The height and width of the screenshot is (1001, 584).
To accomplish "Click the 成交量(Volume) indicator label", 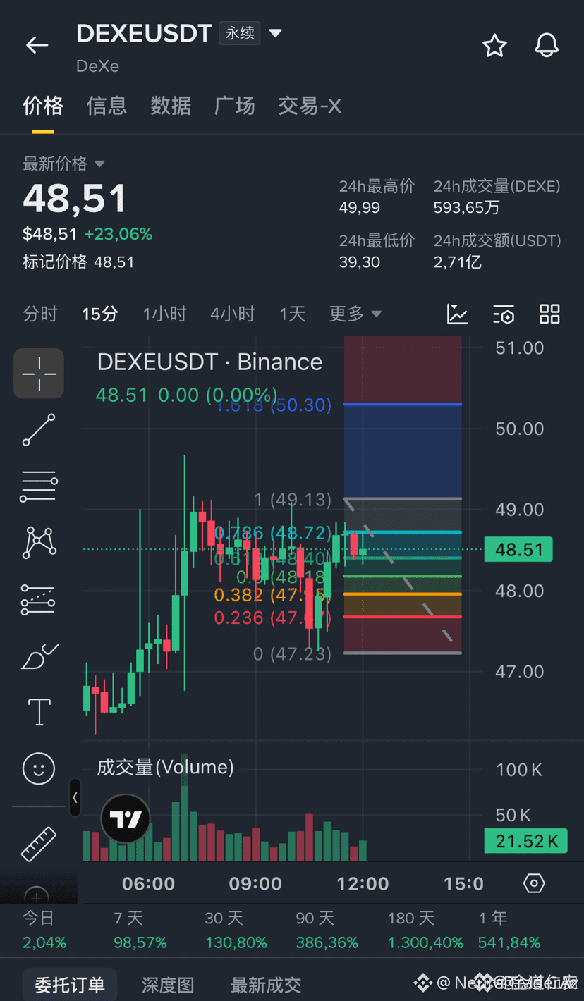I will (x=165, y=767).
